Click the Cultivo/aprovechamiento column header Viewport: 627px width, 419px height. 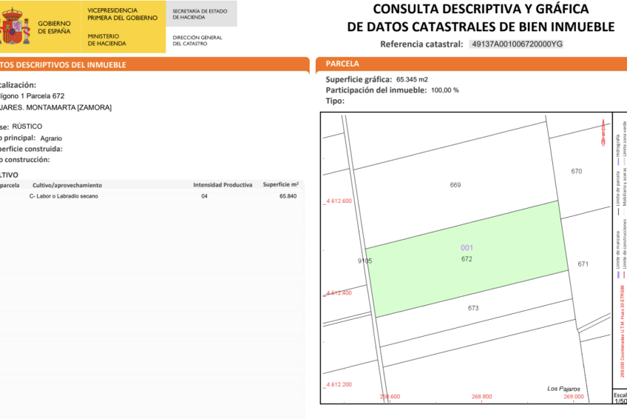tap(67, 184)
